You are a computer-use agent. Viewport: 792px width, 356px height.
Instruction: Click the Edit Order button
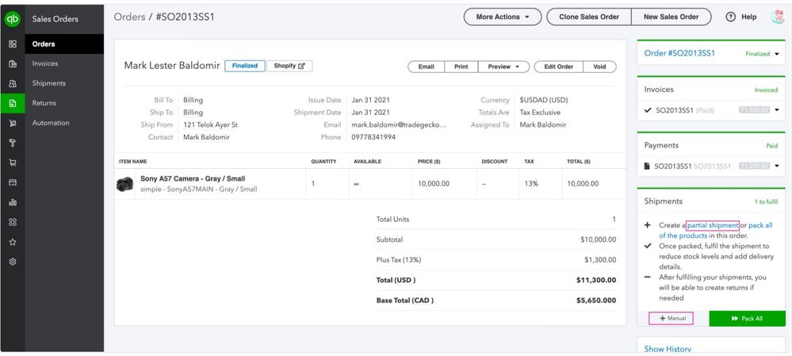558,67
